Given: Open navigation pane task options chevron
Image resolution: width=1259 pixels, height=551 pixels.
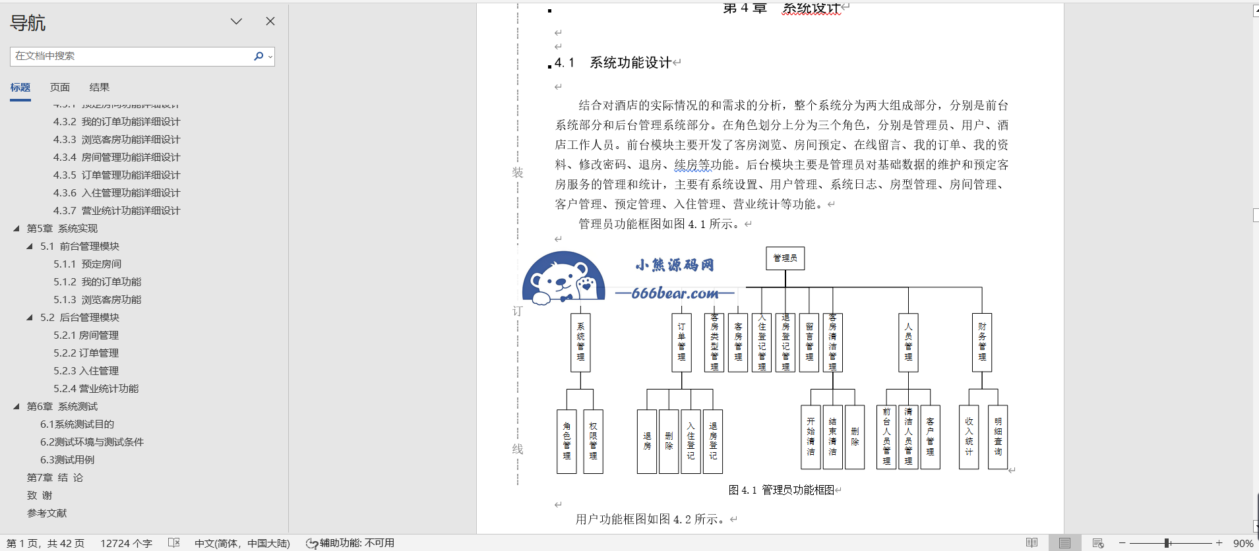Looking at the screenshot, I should [236, 21].
